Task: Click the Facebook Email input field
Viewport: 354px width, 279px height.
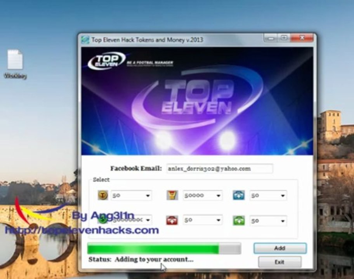Action: (220, 169)
